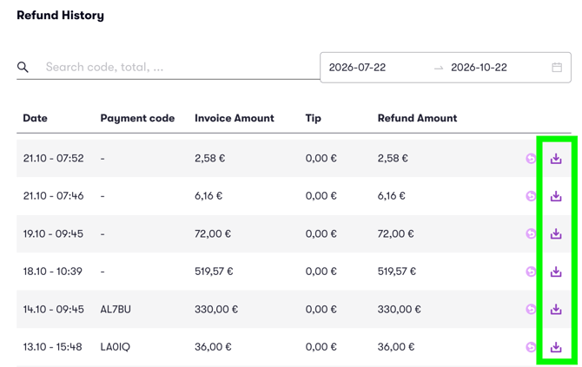Click refund icon in 19.10 - 09:45 row
The height and width of the screenshot is (367, 582).
tap(531, 234)
